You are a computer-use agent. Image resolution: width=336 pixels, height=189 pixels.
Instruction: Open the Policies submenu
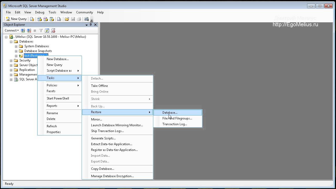coord(60,85)
